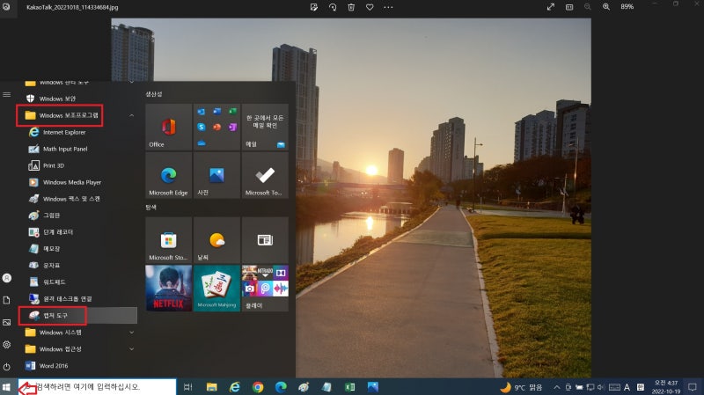Click the taskbar search input box
The image size is (704, 395).
[98, 386]
